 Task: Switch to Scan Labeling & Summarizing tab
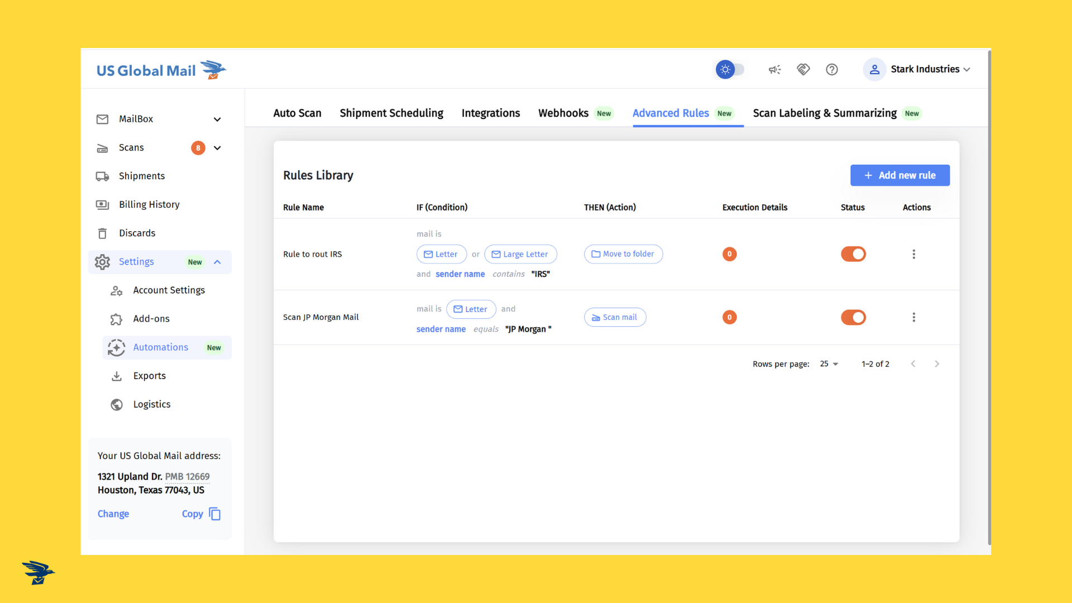pyautogui.click(x=824, y=113)
